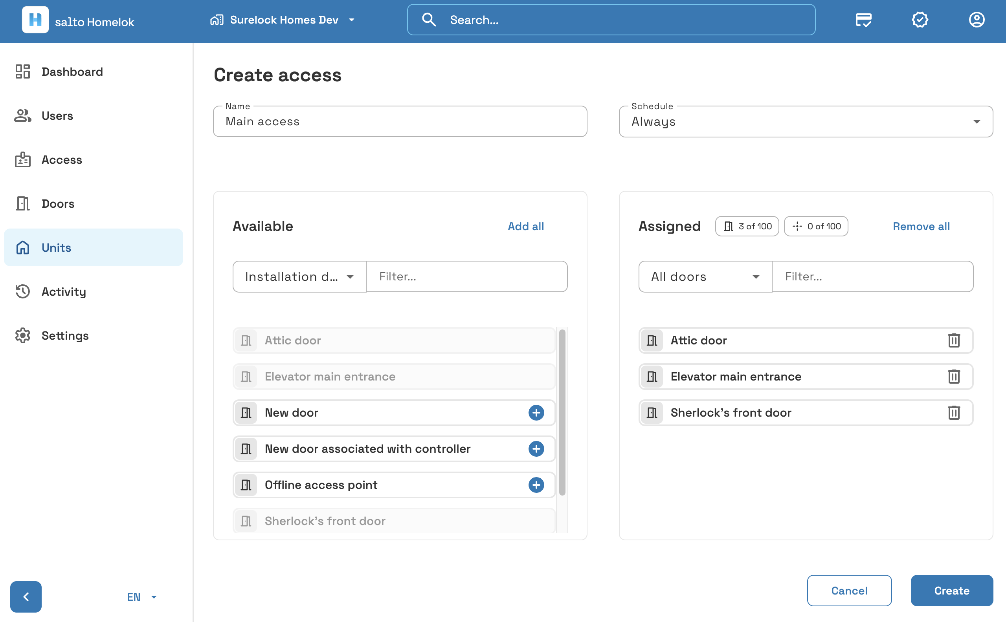1006x622 pixels.
Task: Remove Sherlock's front door with trash icon
Action: point(954,413)
